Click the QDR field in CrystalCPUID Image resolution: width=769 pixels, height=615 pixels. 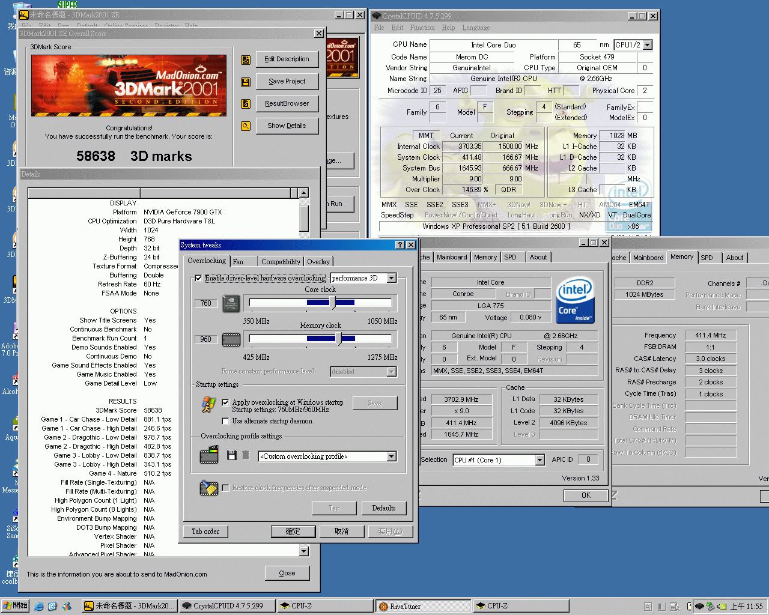tap(509, 190)
